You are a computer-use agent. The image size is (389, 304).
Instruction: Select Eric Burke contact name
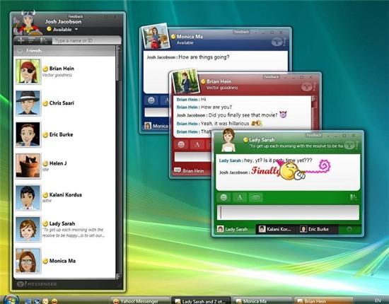tap(61, 134)
